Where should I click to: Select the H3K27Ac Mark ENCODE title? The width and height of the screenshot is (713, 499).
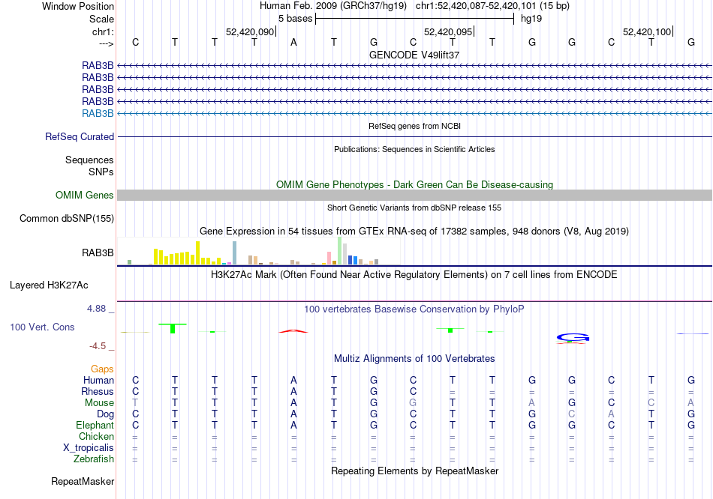coord(414,275)
